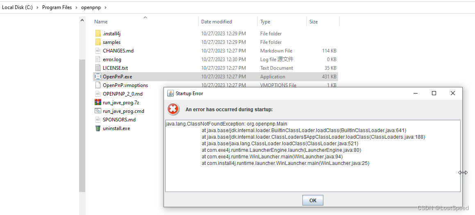Select file name .install4j
Viewport: 475px width, 215px height.
(112, 33)
